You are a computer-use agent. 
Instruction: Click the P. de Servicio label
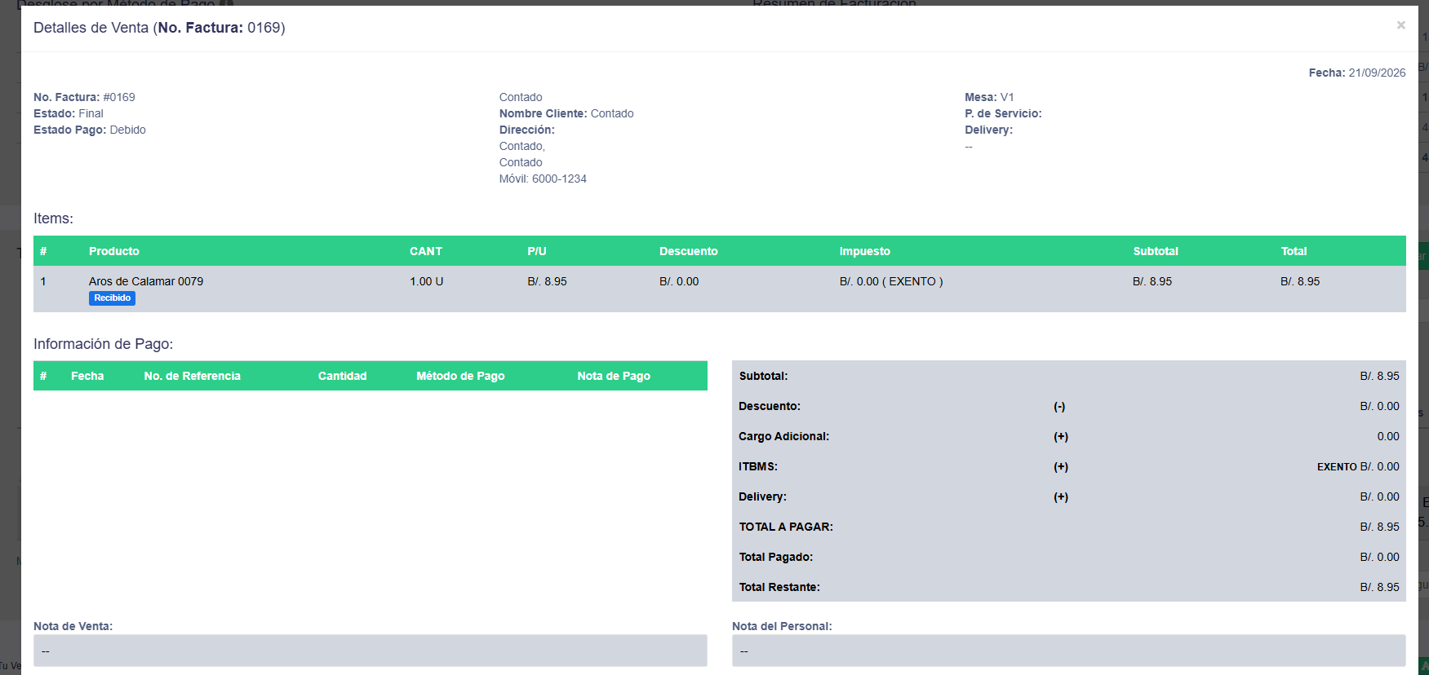1003,113
